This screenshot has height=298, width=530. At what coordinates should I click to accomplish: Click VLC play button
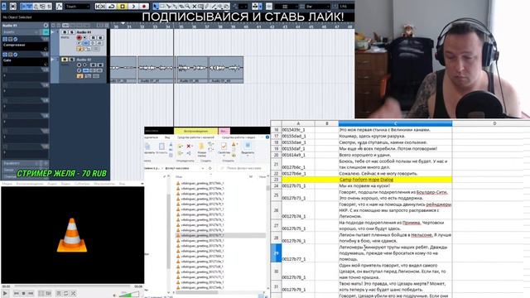5,293
